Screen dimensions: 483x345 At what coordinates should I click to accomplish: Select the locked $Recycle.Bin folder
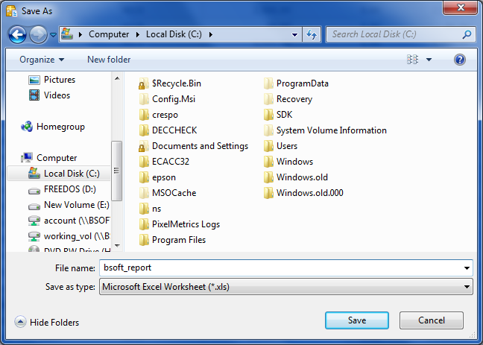[176, 83]
